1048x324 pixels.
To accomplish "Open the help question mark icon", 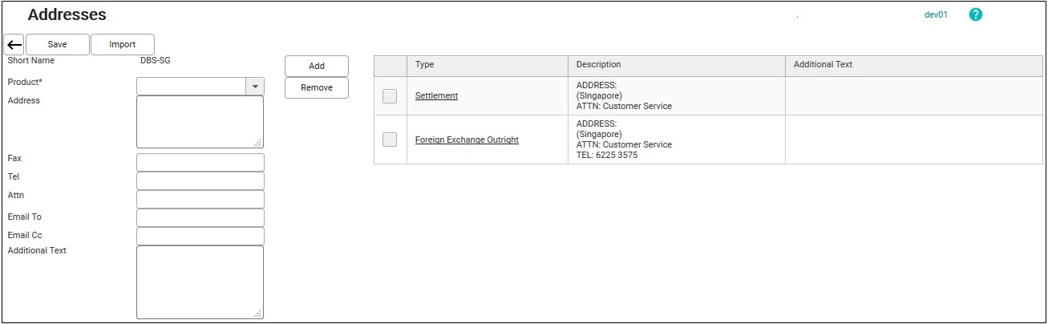I will pos(976,14).
